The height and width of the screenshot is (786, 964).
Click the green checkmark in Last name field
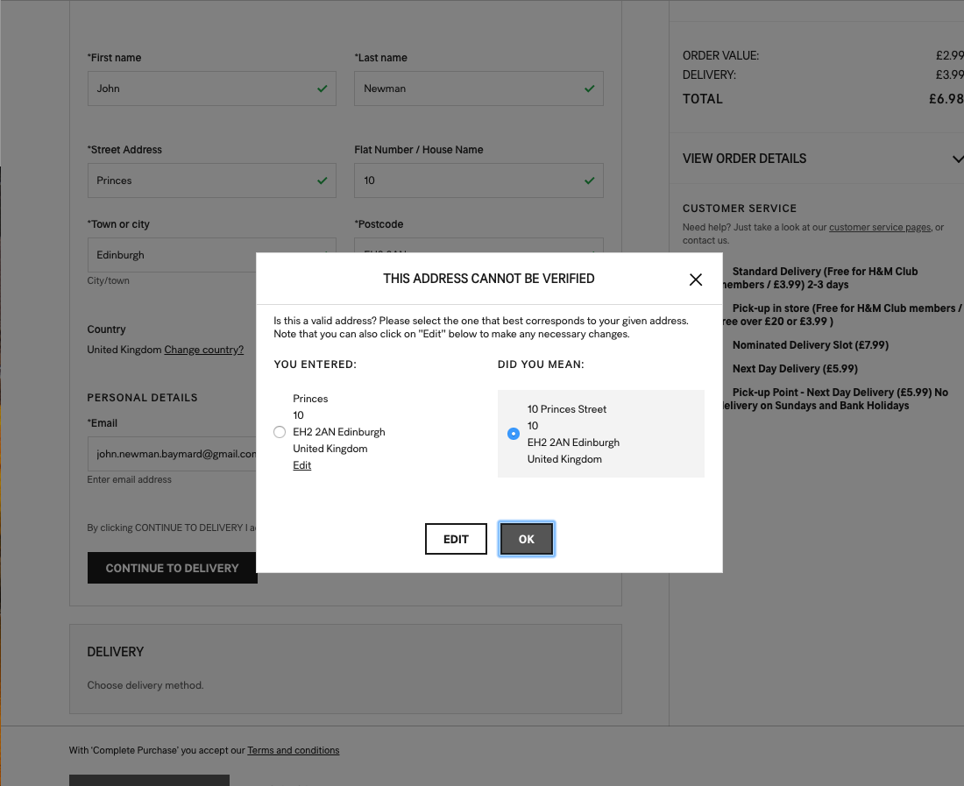590,89
